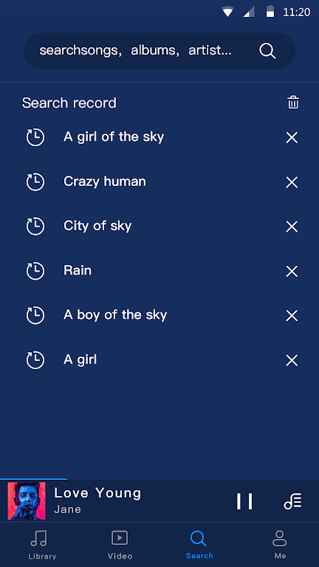Select the 'Rain' history item
Image resolution: width=319 pixels, height=567 pixels.
78,270
